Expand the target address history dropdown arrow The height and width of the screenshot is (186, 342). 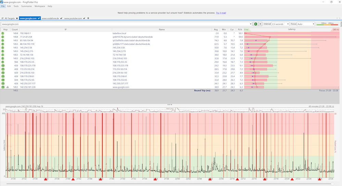click(251, 24)
